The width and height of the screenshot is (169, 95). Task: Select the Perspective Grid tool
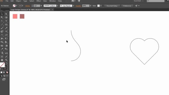(6, 42)
